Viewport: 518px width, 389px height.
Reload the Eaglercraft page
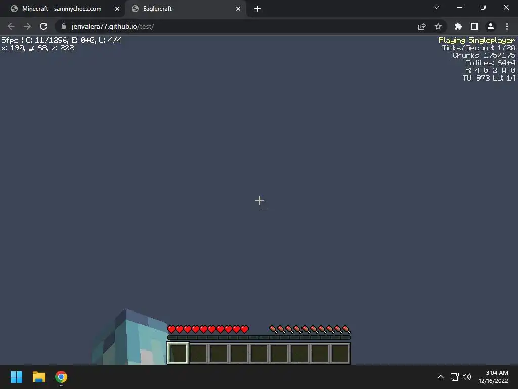tap(44, 26)
